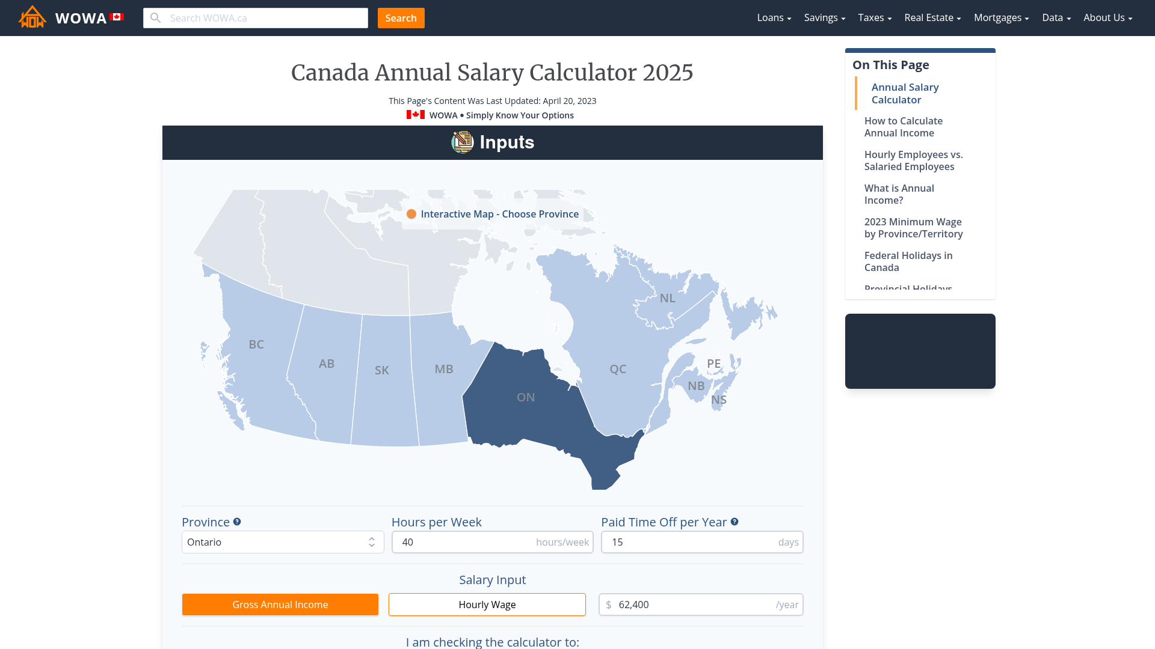Click the How to Calculate Annual Income link
The width and height of the screenshot is (1155, 649).
click(x=904, y=127)
